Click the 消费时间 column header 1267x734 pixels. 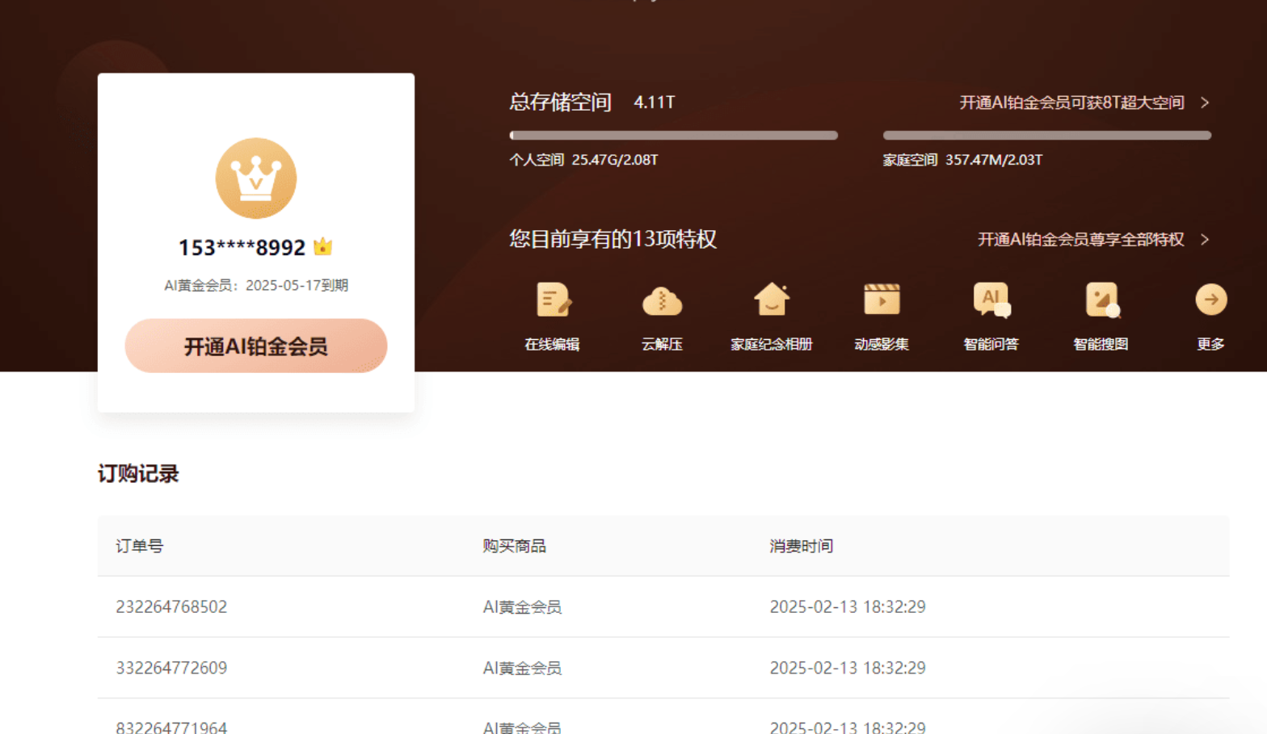coord(801,546)
